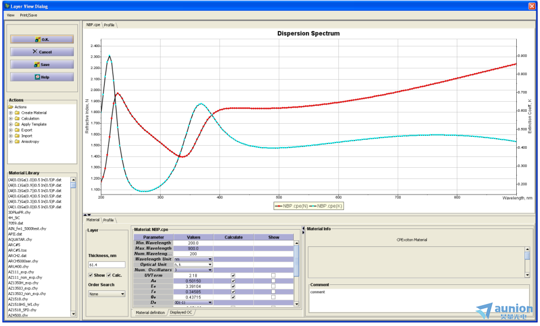Viewport: 540px width, 326px height.
Task: Click the Create Material folder icon
Action: (x=17, y=112)
